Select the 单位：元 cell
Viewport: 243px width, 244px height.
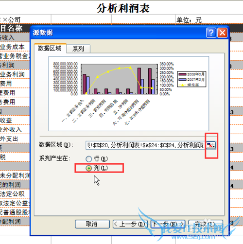tap(209, 20)
